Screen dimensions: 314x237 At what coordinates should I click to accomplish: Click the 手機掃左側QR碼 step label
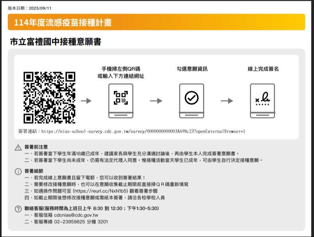pos(121,69)
